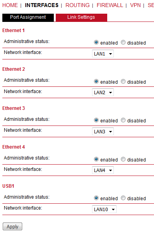Image resolution: width=154 pixels, height=235 pixels.
Task: Open the FIREWALL menu
Action: [110, 5]
